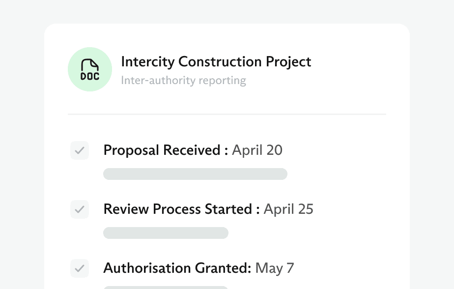Click the colon after Review Process Started
This screenshot has height=289, width=454.
[257, 210]
